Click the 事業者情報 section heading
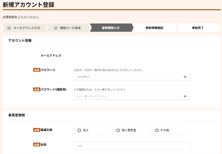 coord(17,115)
